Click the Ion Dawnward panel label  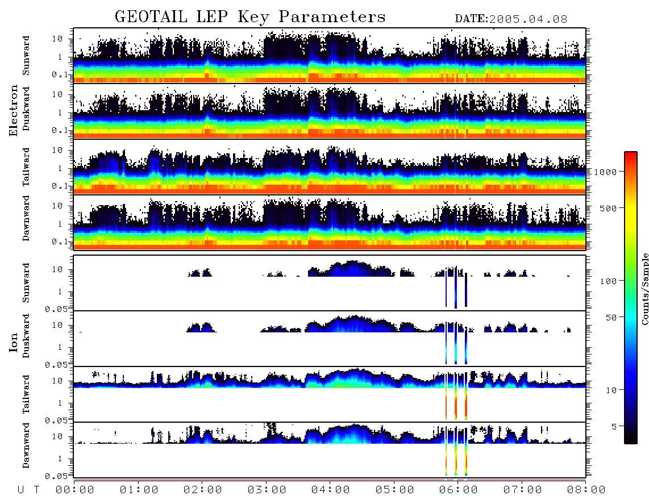click(x=26, y=445)
